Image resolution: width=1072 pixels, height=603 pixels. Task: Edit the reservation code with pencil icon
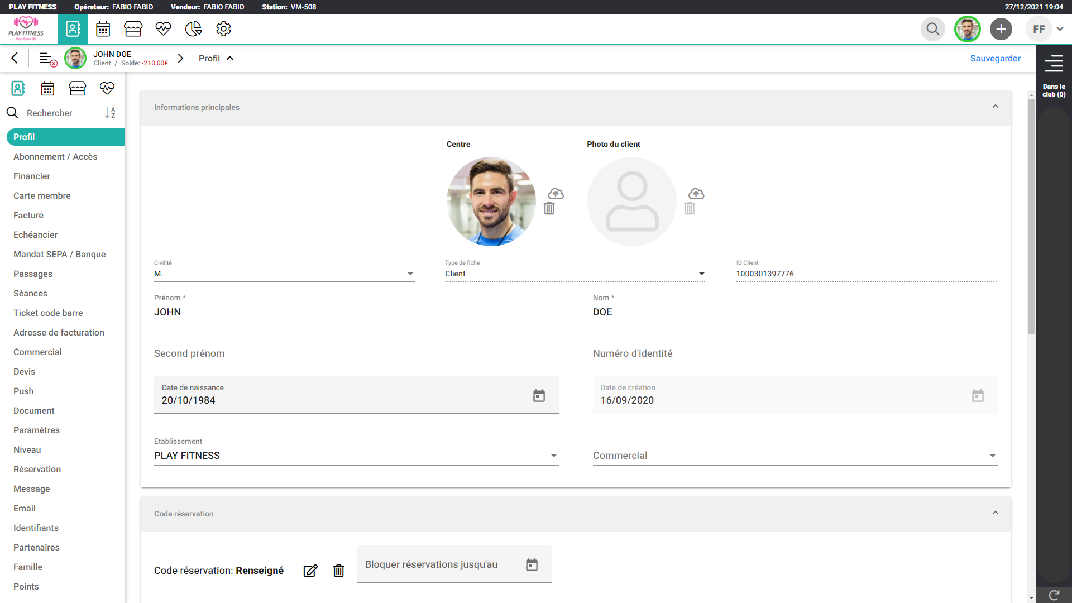[310, 571]
